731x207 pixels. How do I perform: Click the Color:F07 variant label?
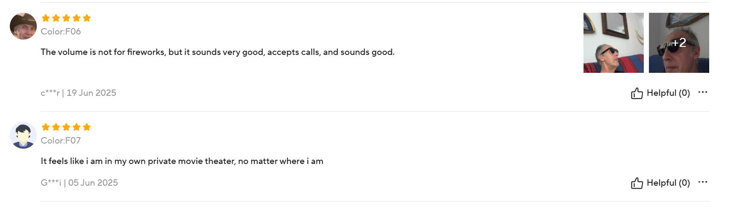tap(61, 141)
